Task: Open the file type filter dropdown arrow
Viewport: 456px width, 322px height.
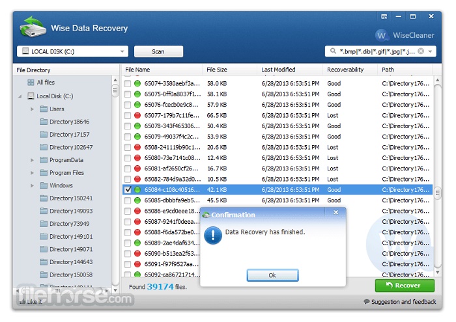Action: (x=430, y=51)
